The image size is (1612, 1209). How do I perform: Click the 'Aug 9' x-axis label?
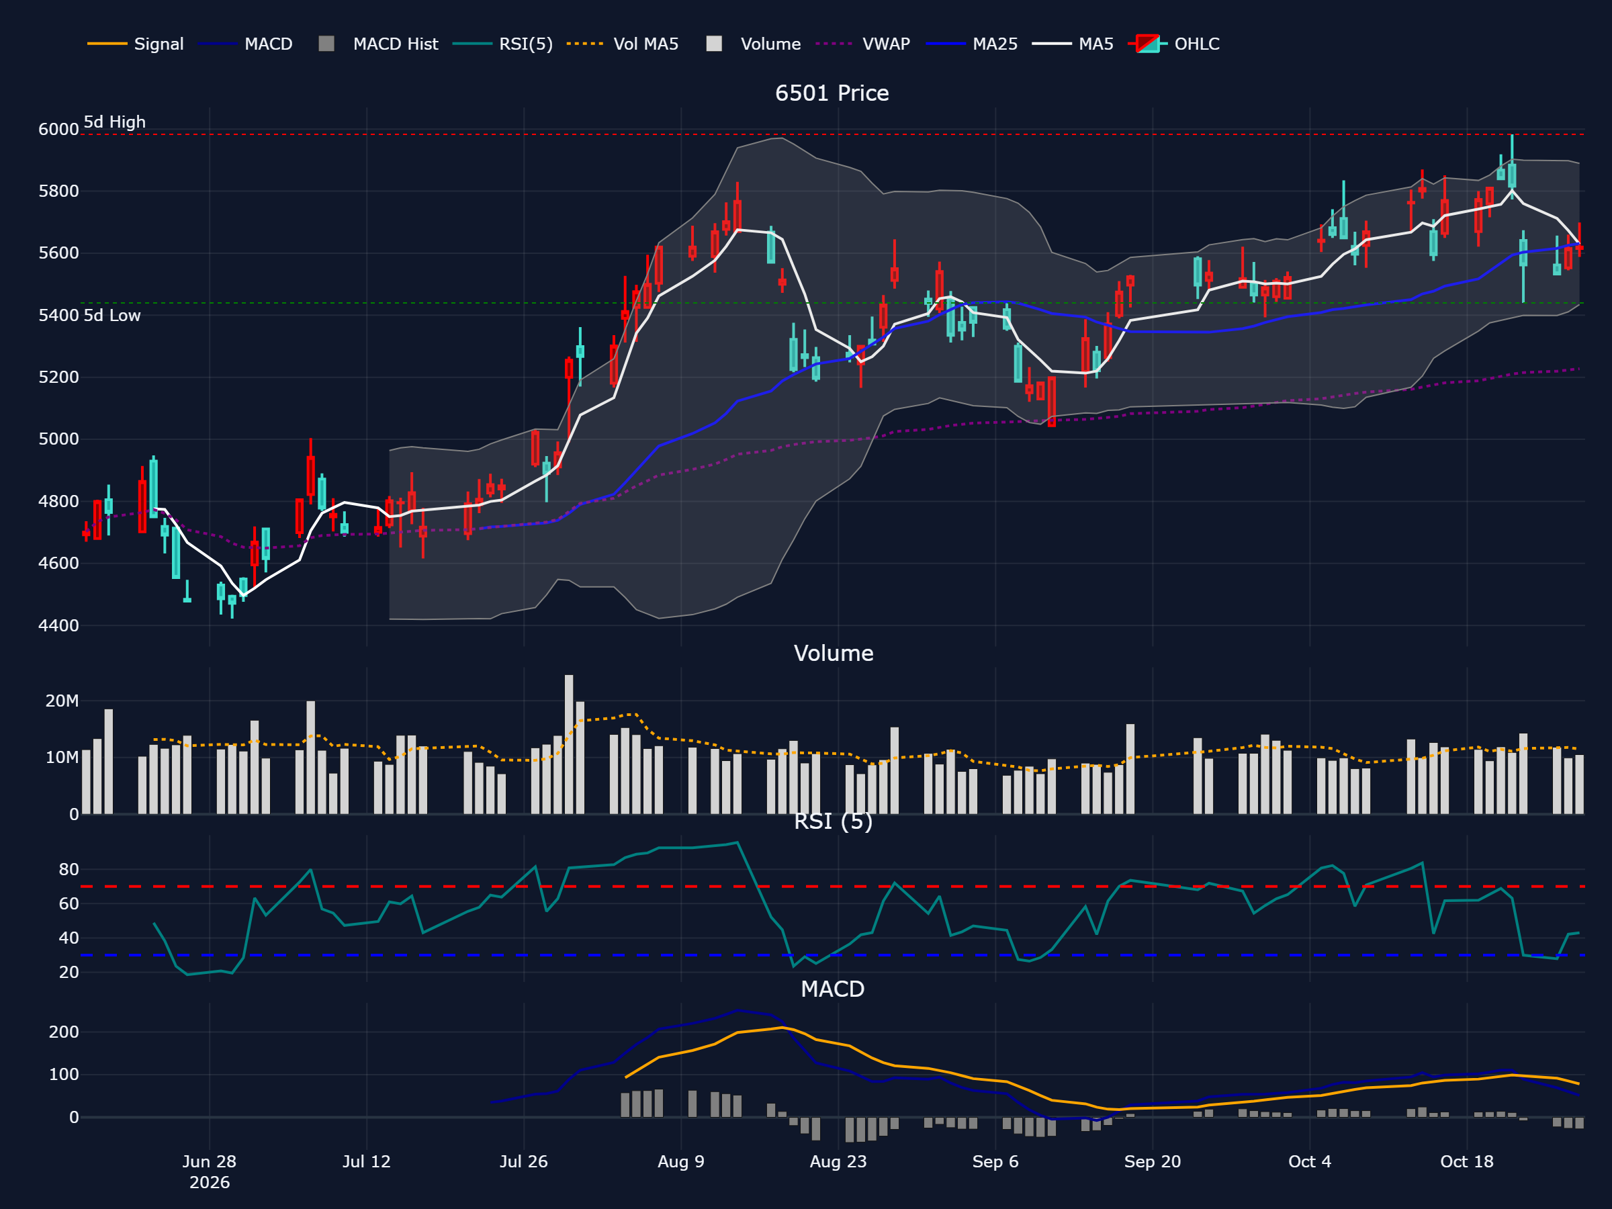point(680,1161)
